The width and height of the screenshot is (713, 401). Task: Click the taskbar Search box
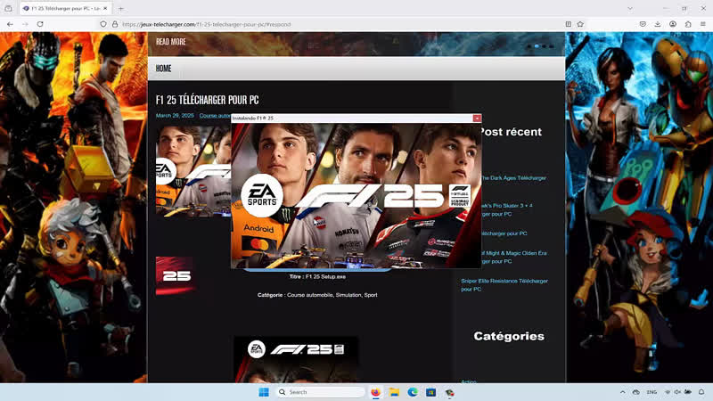coord(321,392)
